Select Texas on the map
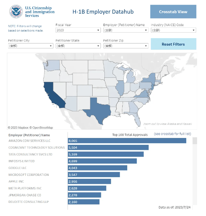The image size is (206, 216). pyautogui.click(x=100, y=110)
